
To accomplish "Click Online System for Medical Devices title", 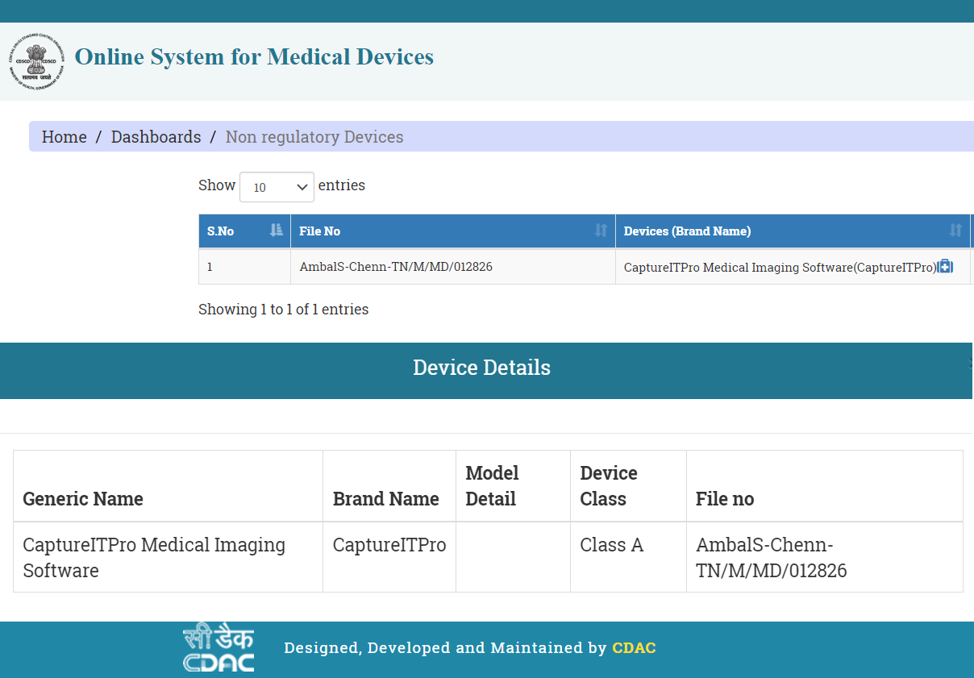I will click(254, 57).
